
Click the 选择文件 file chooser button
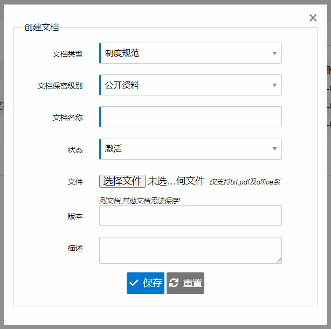[x=122, y=181]
